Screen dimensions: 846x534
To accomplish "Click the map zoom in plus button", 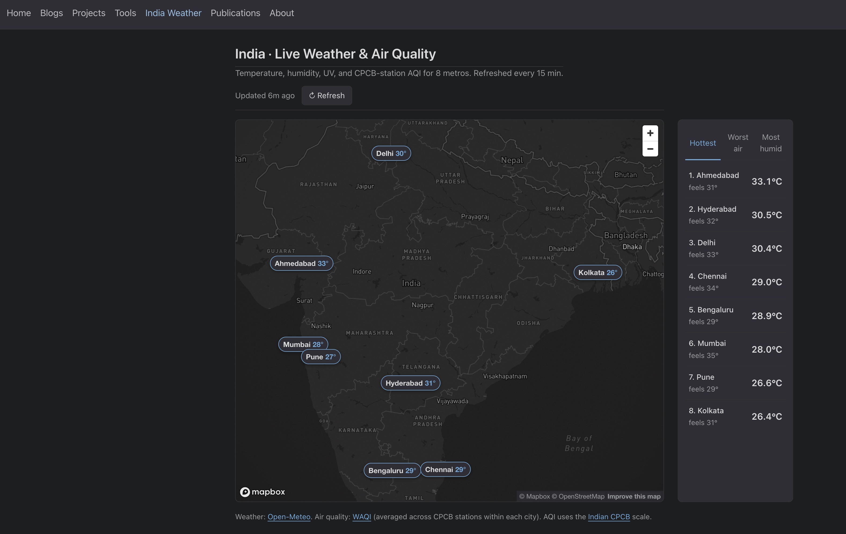I will pyautogui.click(x=650, y=133).
